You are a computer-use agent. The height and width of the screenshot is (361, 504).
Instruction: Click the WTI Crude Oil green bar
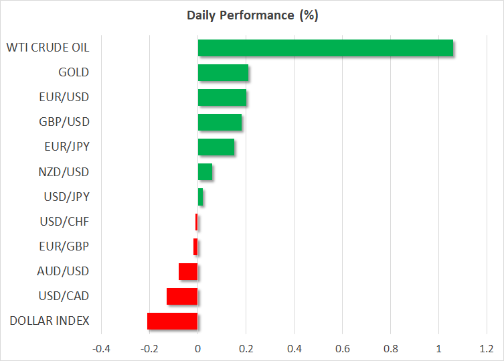tap(325, 48)
